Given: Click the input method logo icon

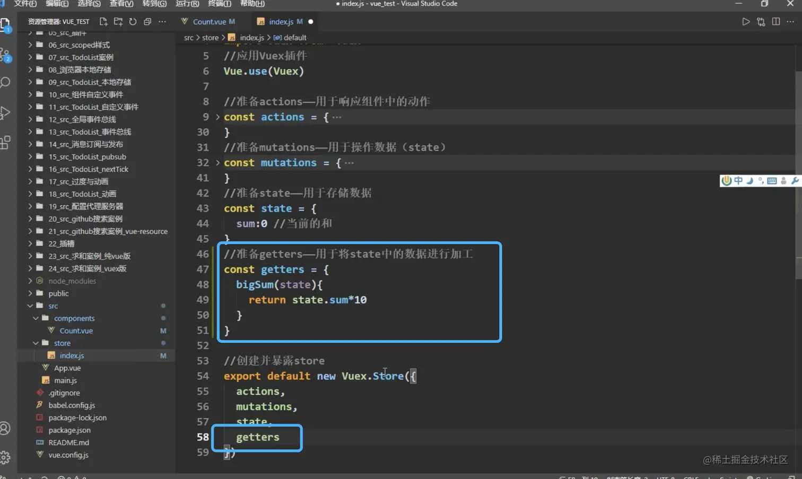Looking at the screenshot, I should click(726, 181).
